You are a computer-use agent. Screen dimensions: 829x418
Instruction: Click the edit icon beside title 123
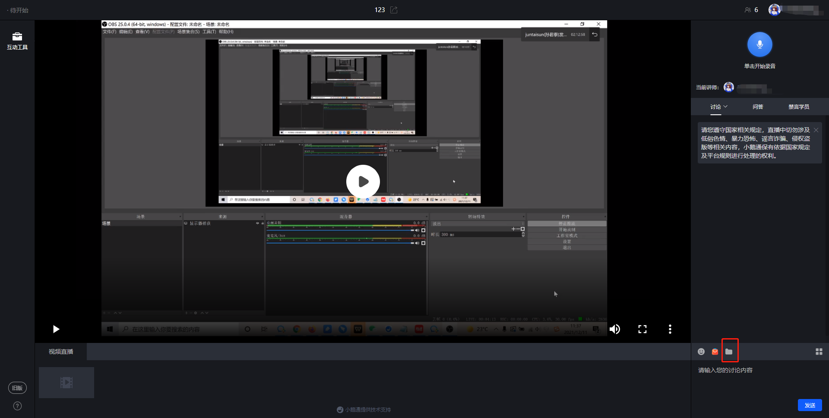point(394,10)
